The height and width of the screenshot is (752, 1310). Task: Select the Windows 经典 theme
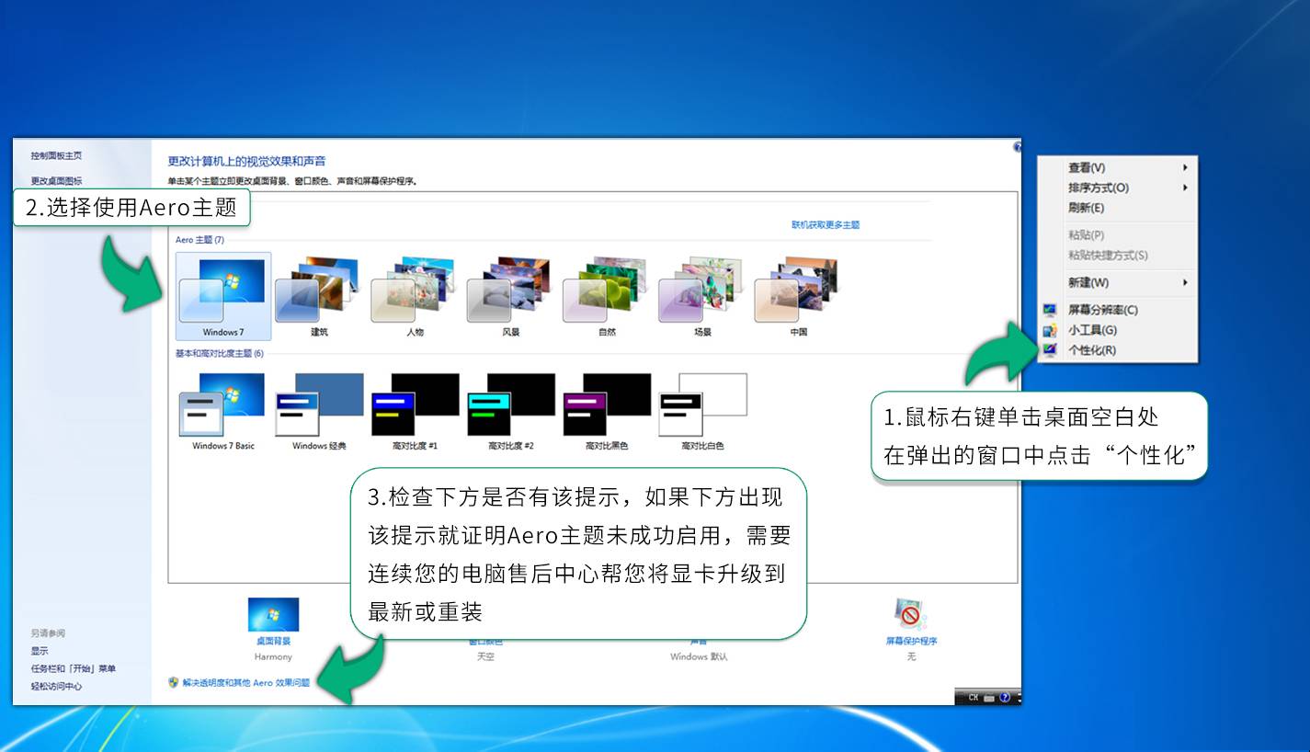(x=319, y=411)
